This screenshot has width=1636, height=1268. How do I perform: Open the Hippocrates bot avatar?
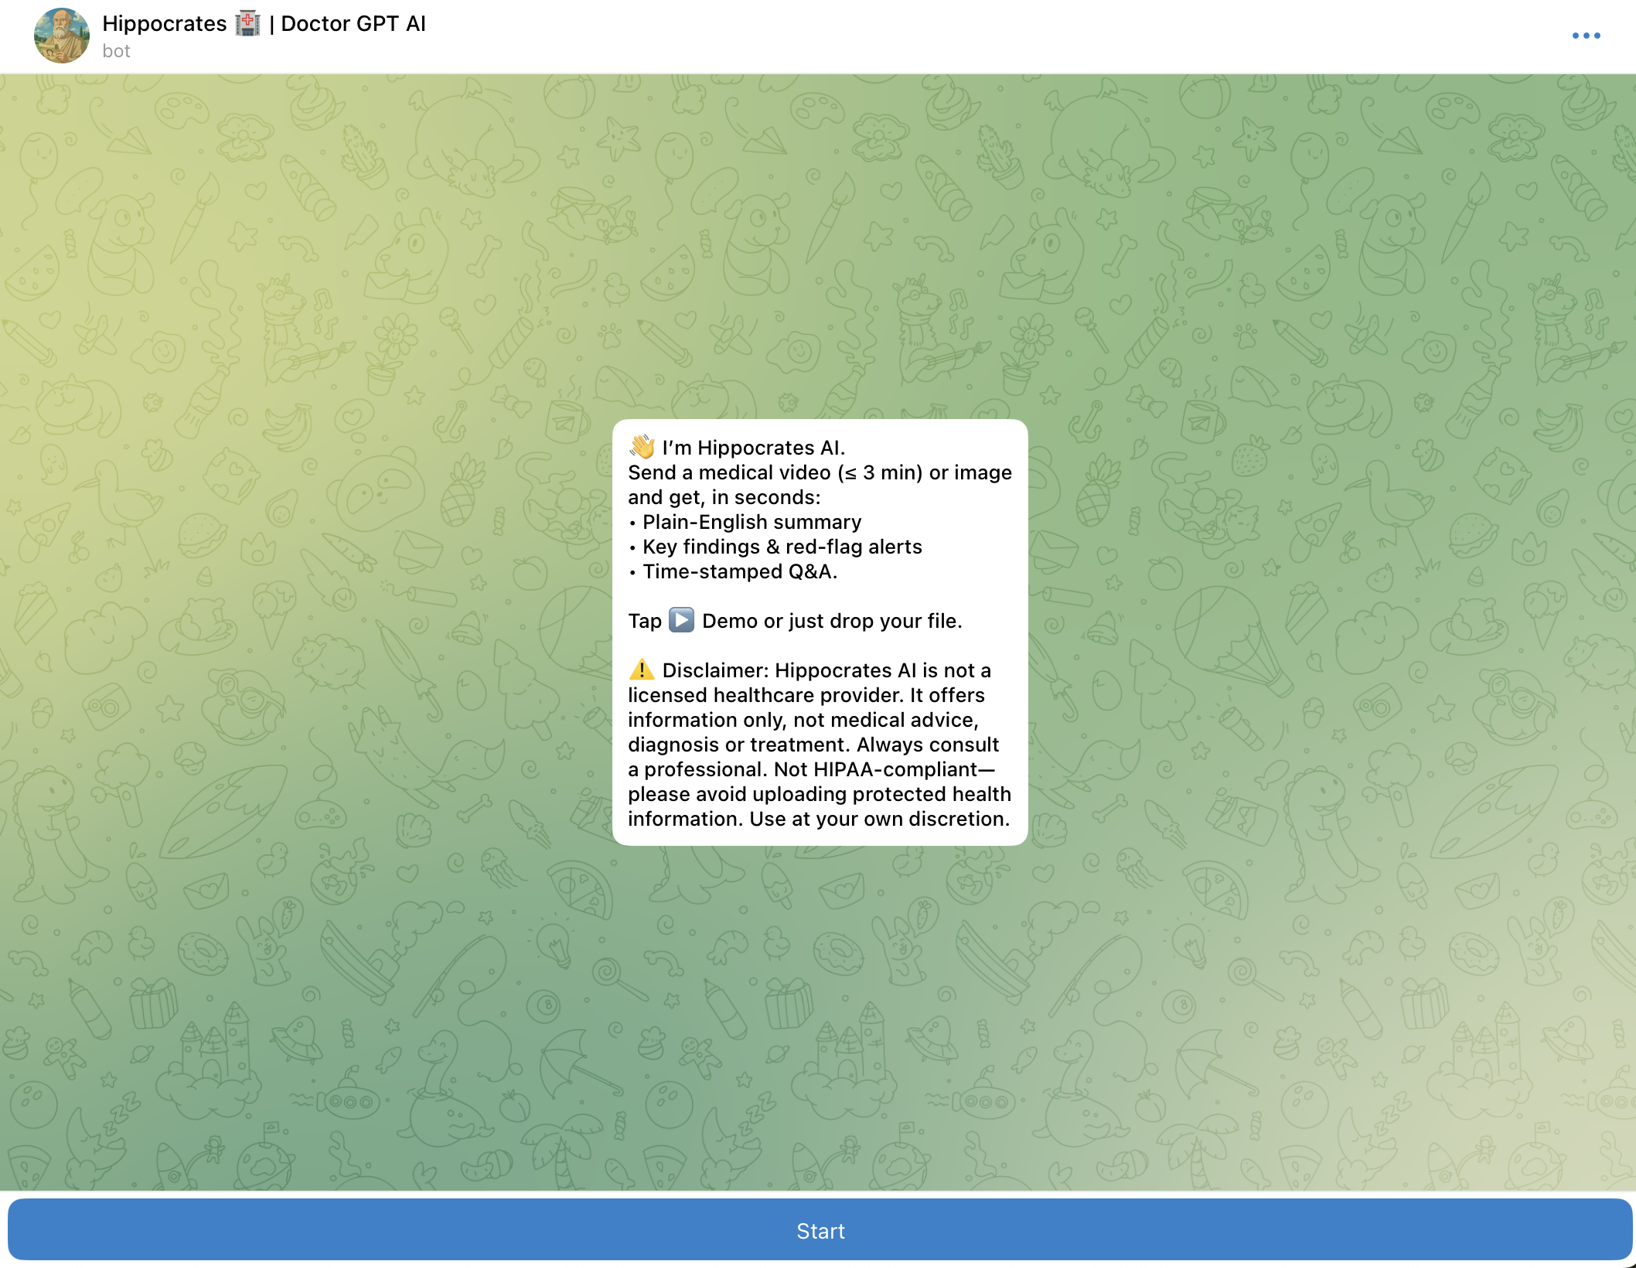pos(62,36)
